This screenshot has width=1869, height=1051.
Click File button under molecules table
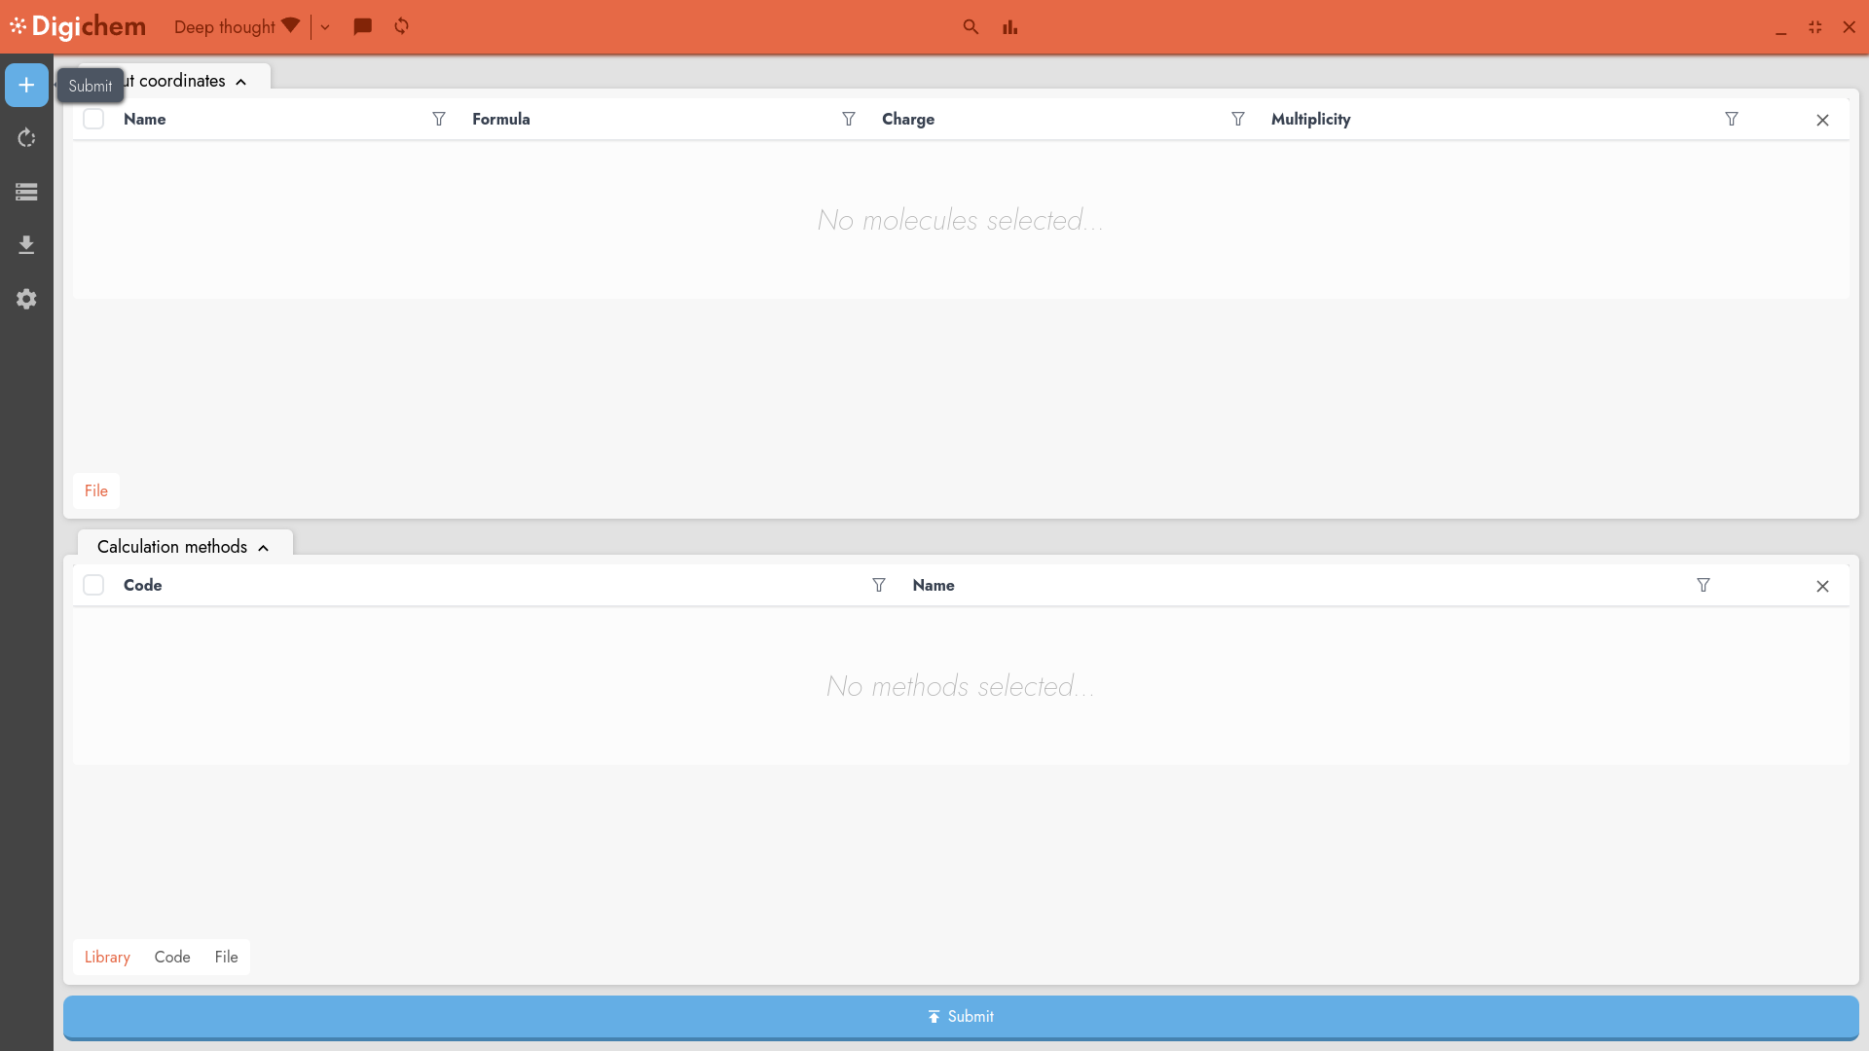[96, 490]
